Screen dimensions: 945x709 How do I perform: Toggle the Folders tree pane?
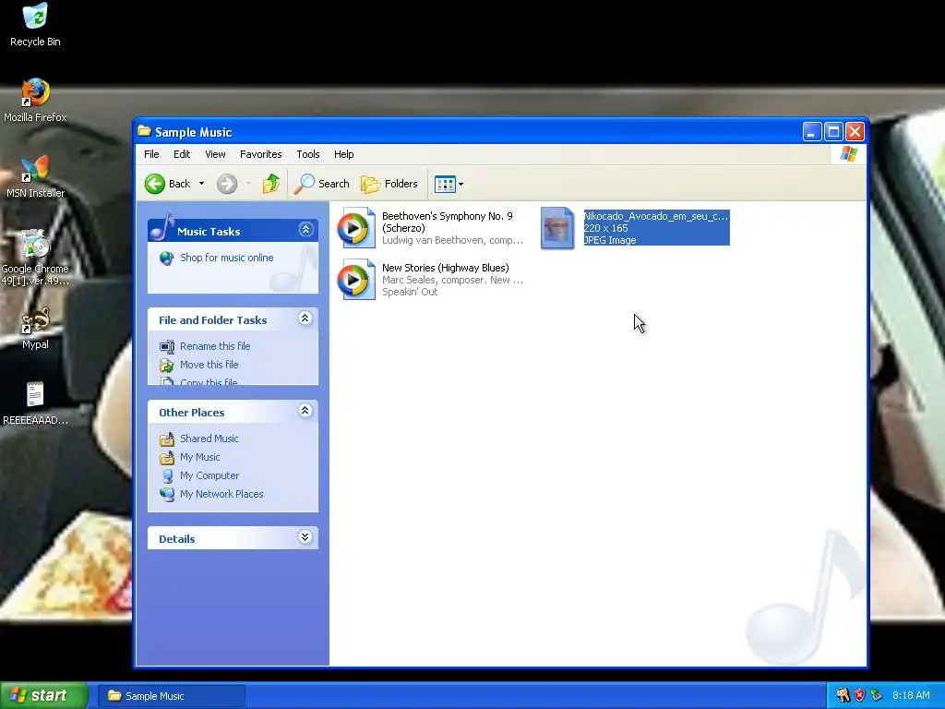click(x=389, y=184)
